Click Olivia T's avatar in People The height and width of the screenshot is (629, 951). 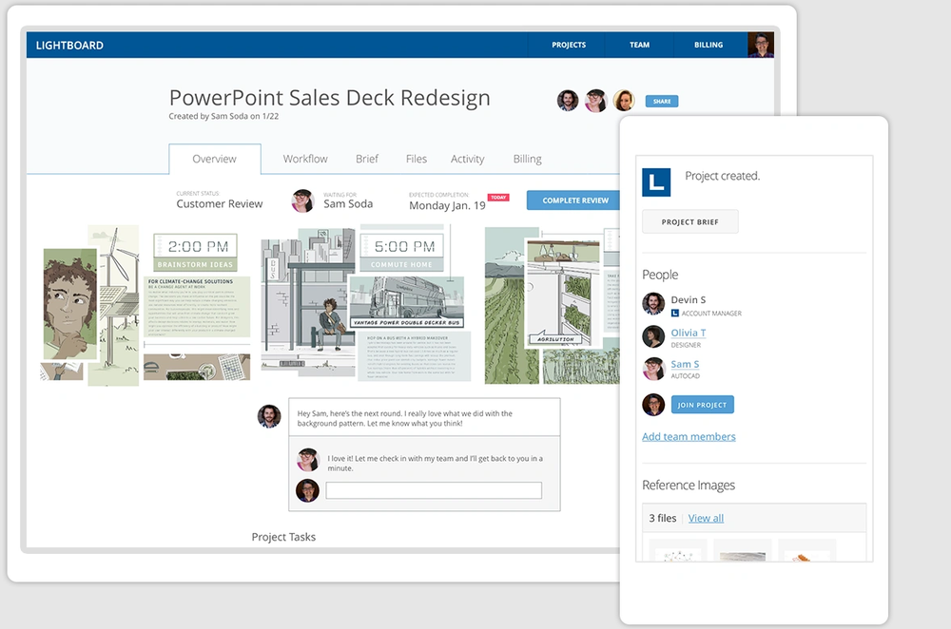pyautogui.click(x=653, y=336)
